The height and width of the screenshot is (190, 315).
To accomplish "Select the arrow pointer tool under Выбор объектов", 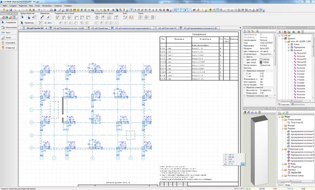I will click(23, 18).
